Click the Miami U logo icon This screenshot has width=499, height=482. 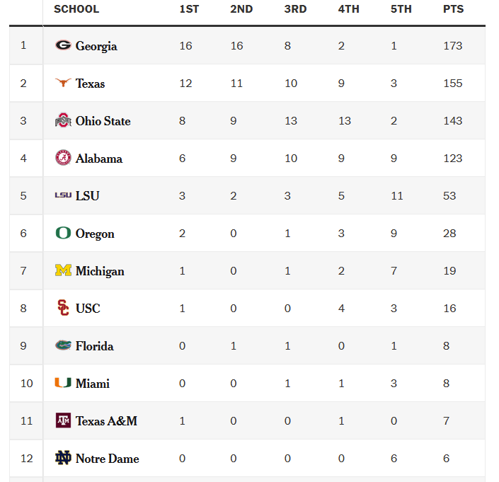coord(63,383)
